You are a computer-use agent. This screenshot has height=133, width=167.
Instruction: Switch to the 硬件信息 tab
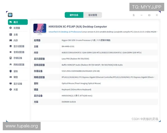click(74, 15)
